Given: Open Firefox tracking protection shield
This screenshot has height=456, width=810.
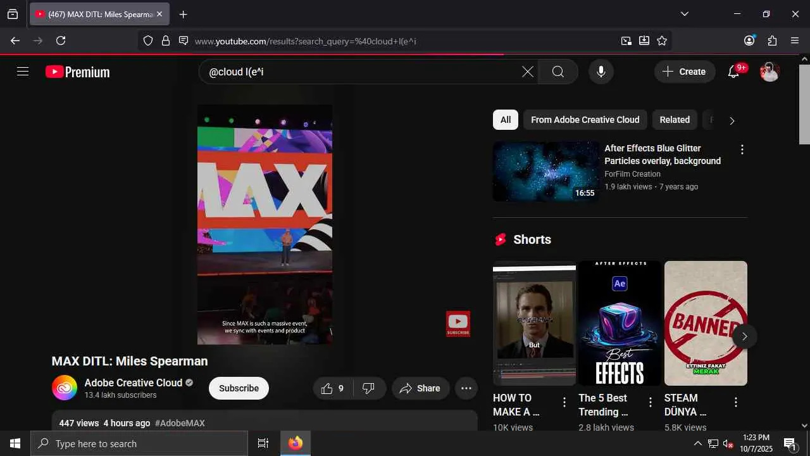Looking at the screenshot, I should 148,41.
